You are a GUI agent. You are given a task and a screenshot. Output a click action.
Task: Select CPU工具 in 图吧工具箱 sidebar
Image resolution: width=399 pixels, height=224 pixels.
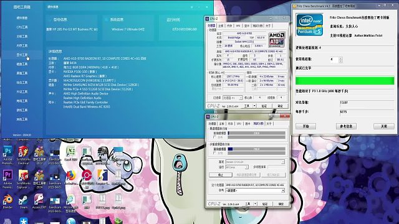(x=22, y=27)
